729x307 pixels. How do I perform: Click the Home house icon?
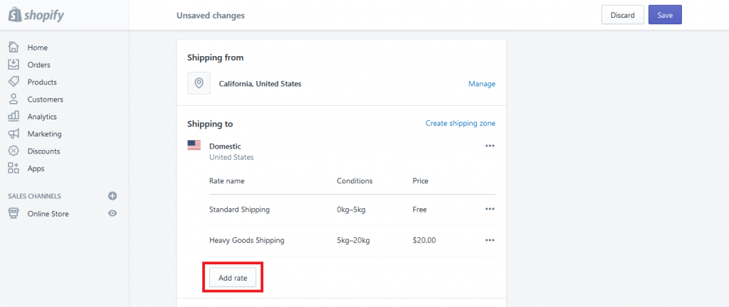tap(14, 48)
